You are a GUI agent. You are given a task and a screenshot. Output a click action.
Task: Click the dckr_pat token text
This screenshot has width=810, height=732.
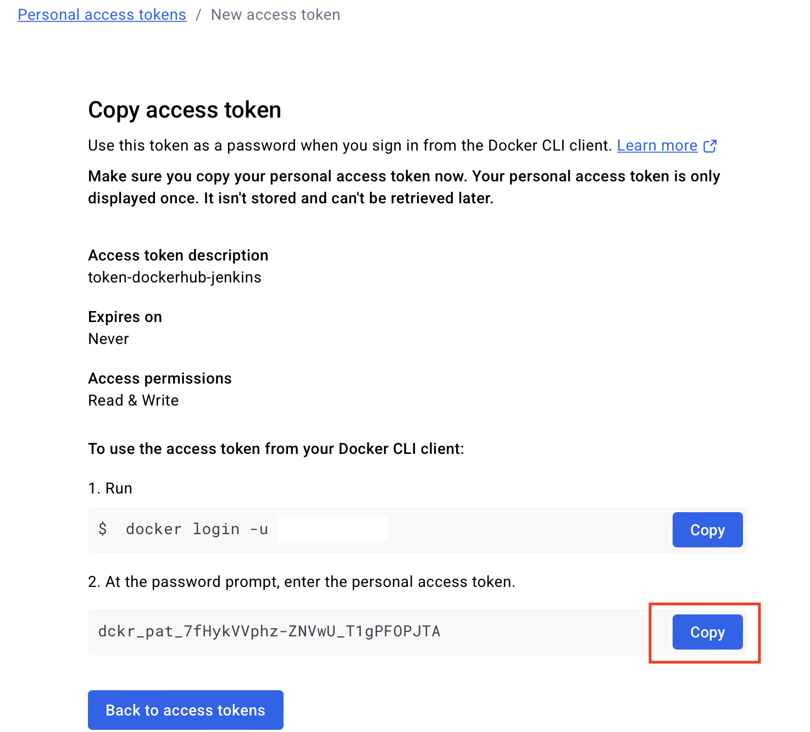[269, 631]
